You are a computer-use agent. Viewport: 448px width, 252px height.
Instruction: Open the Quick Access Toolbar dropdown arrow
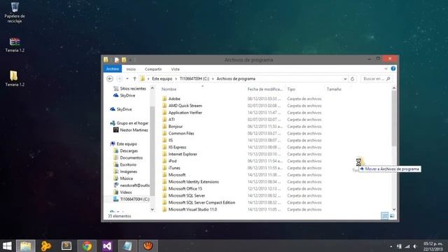(130, 60)
